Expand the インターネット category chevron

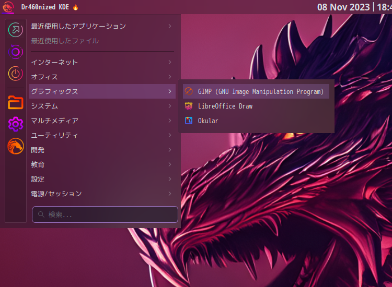tap(170, 62)
